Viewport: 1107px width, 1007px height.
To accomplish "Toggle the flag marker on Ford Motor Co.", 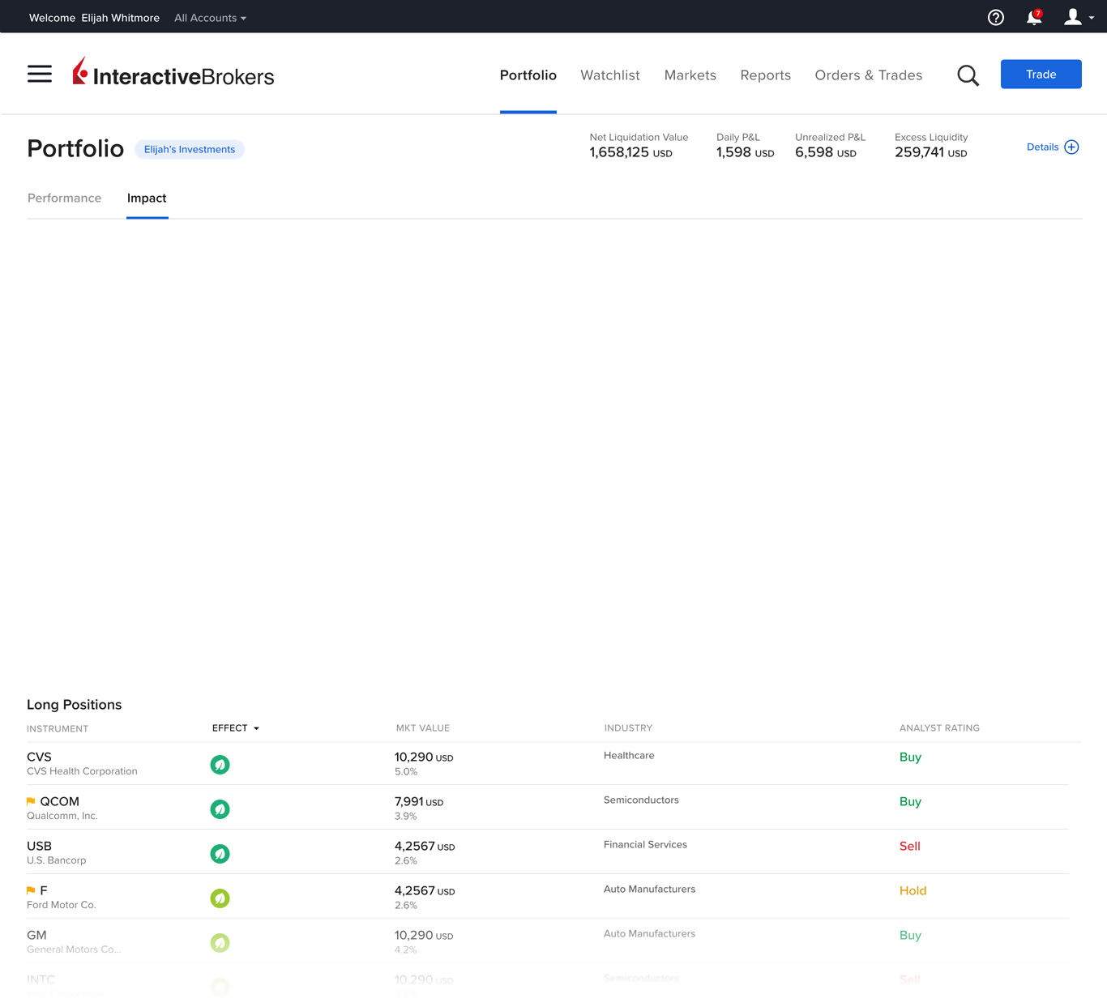I will [30, 889].
